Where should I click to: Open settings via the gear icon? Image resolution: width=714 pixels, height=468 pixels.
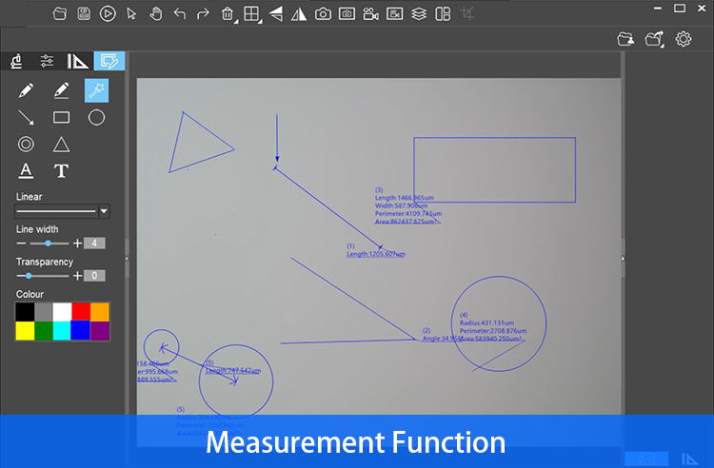[x=683, y=39]
